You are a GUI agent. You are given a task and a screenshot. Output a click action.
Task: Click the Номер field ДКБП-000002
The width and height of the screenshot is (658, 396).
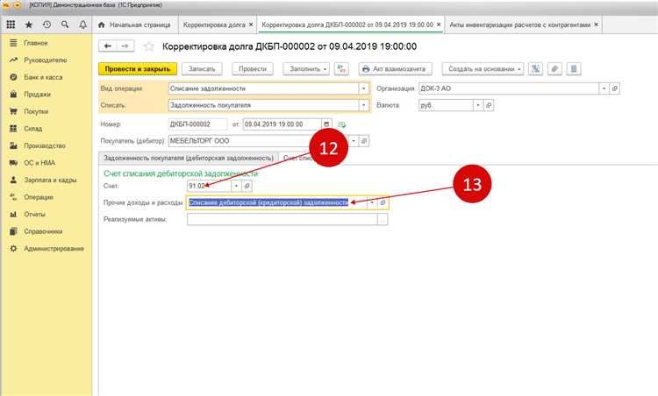197,124
